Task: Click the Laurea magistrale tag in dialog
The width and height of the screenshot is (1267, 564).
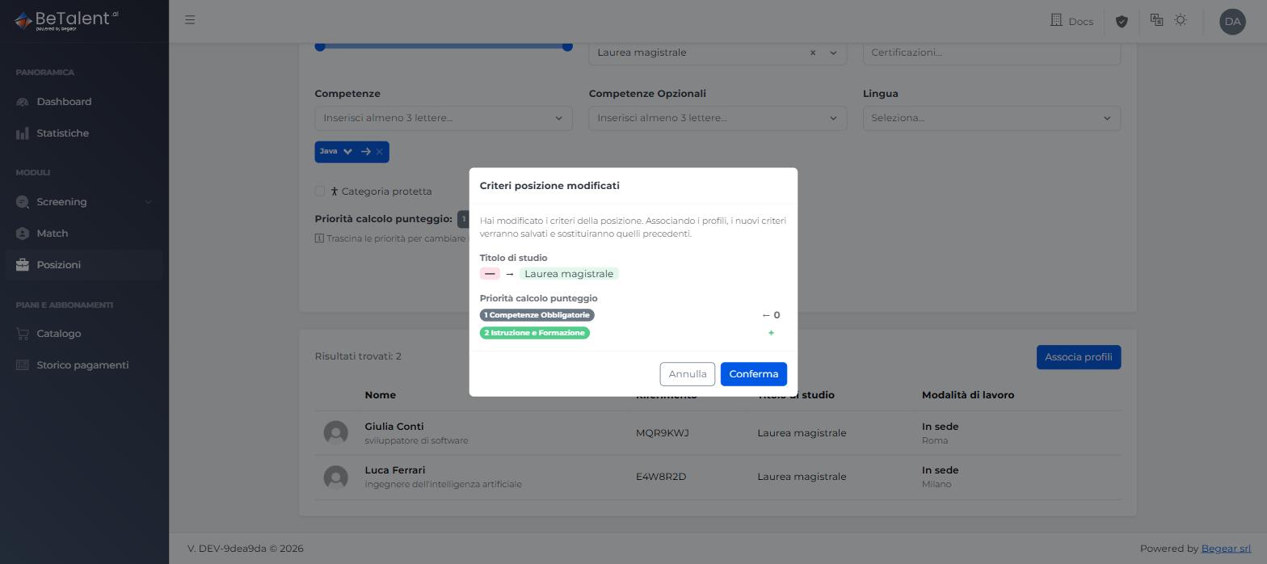Action: click(569, 274)
